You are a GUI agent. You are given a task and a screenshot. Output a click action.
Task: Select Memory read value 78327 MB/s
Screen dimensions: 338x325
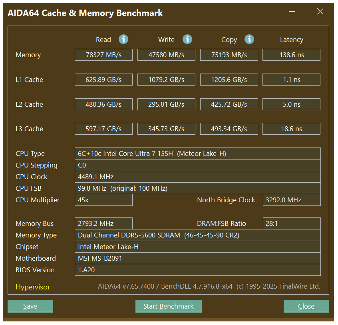pos(104,55)
